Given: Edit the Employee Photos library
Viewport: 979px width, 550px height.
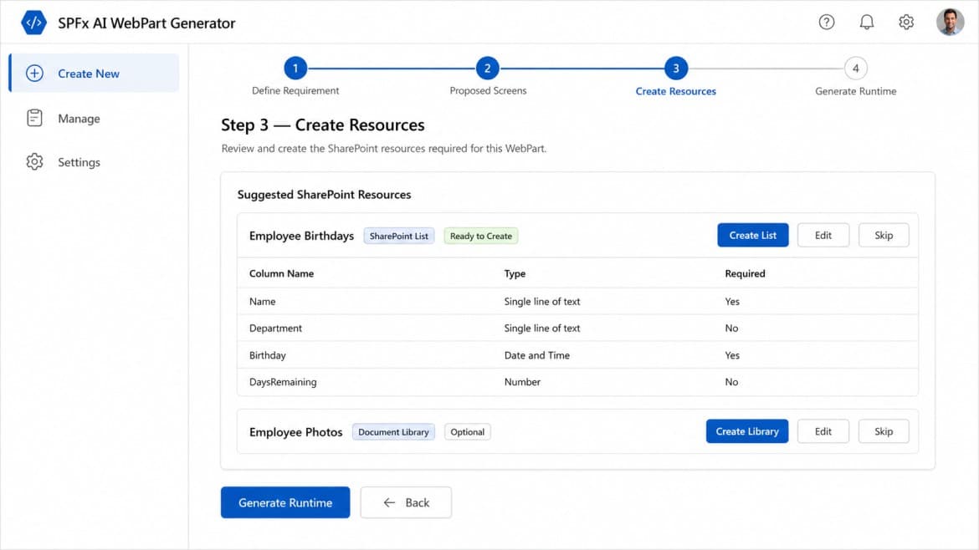Looking at the screenshot, I should 823,431.
